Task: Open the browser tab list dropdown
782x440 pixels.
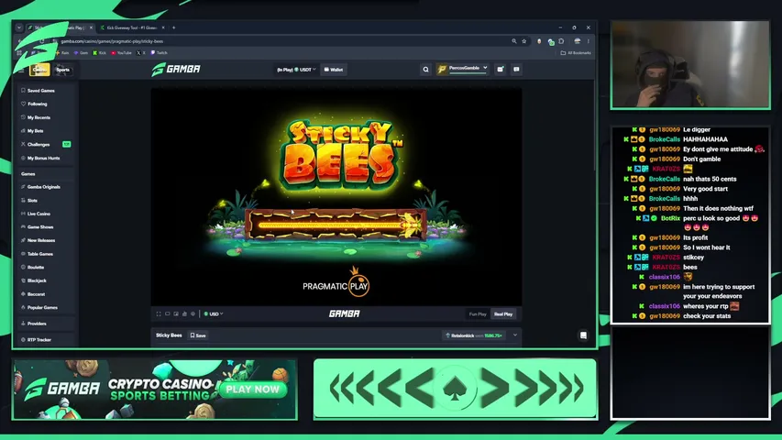Action: tap(19, 27)
